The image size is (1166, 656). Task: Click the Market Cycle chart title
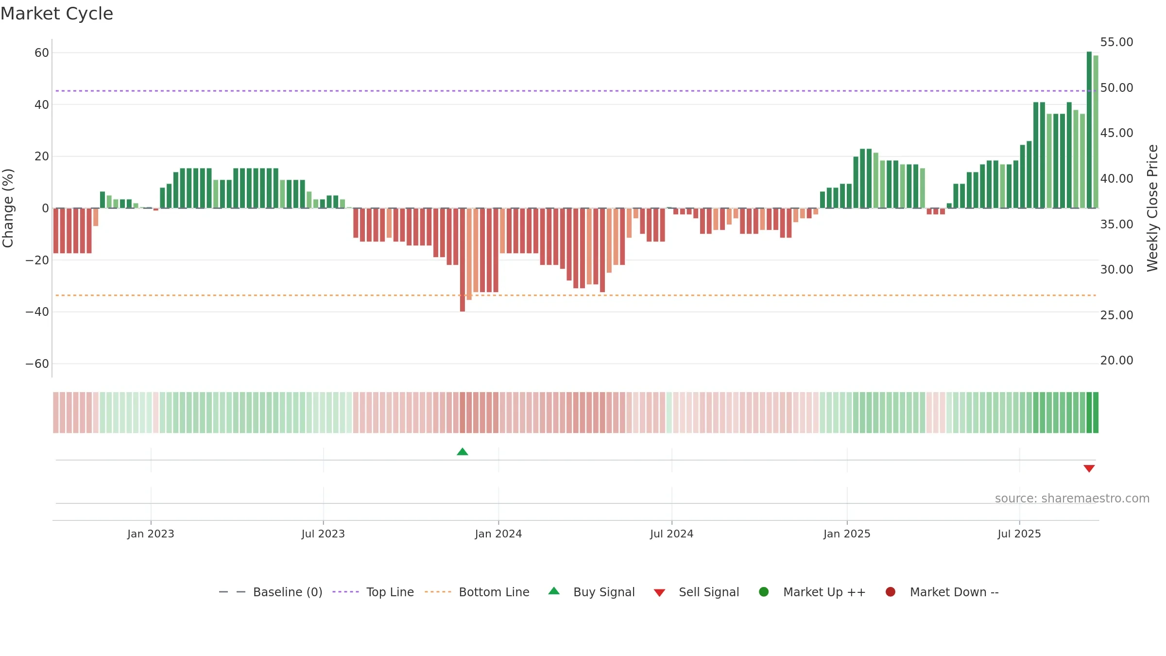pyautogui.click(x=57, y=14)
